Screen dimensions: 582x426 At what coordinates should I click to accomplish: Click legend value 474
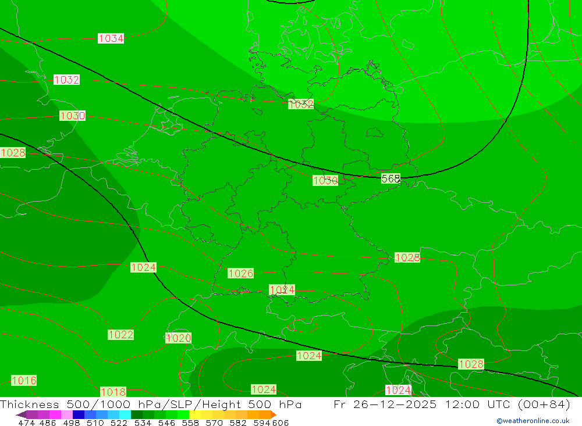tap(26, 423)
